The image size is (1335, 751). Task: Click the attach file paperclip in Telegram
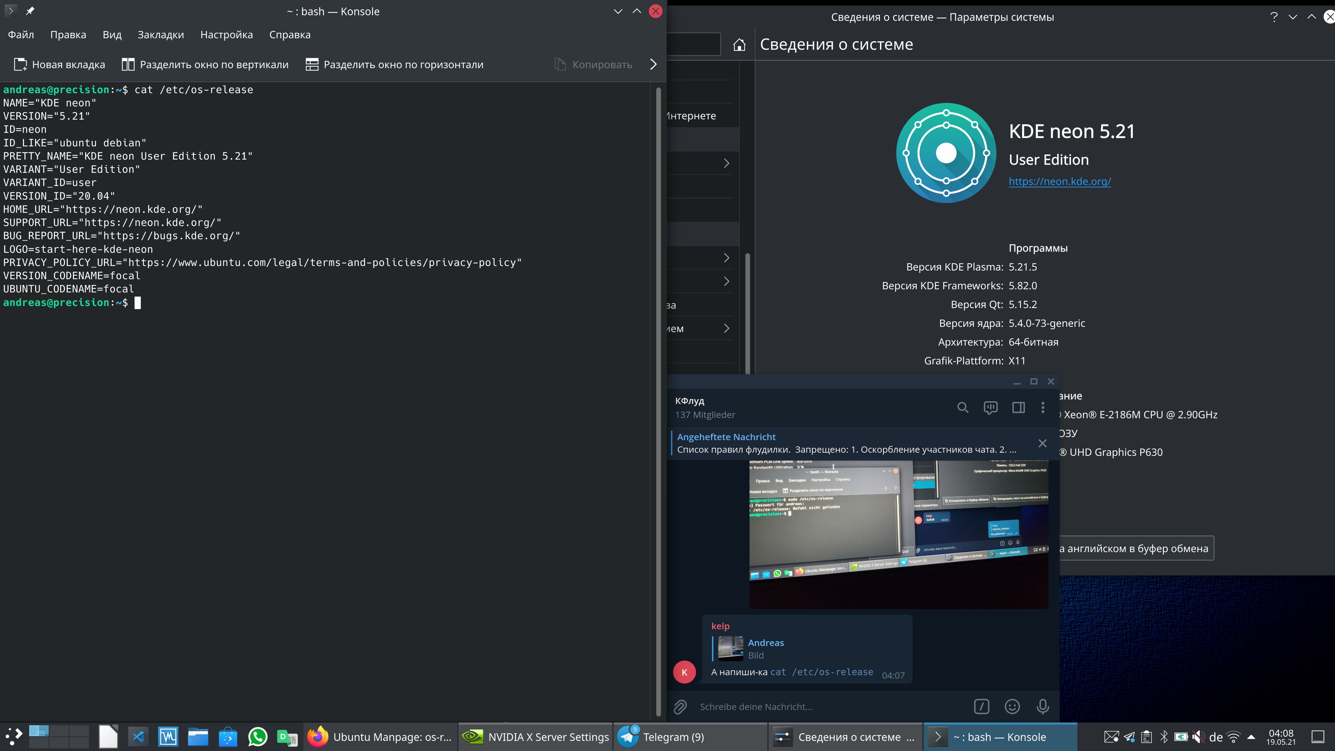pyautogui.click(x=680, y=706)
